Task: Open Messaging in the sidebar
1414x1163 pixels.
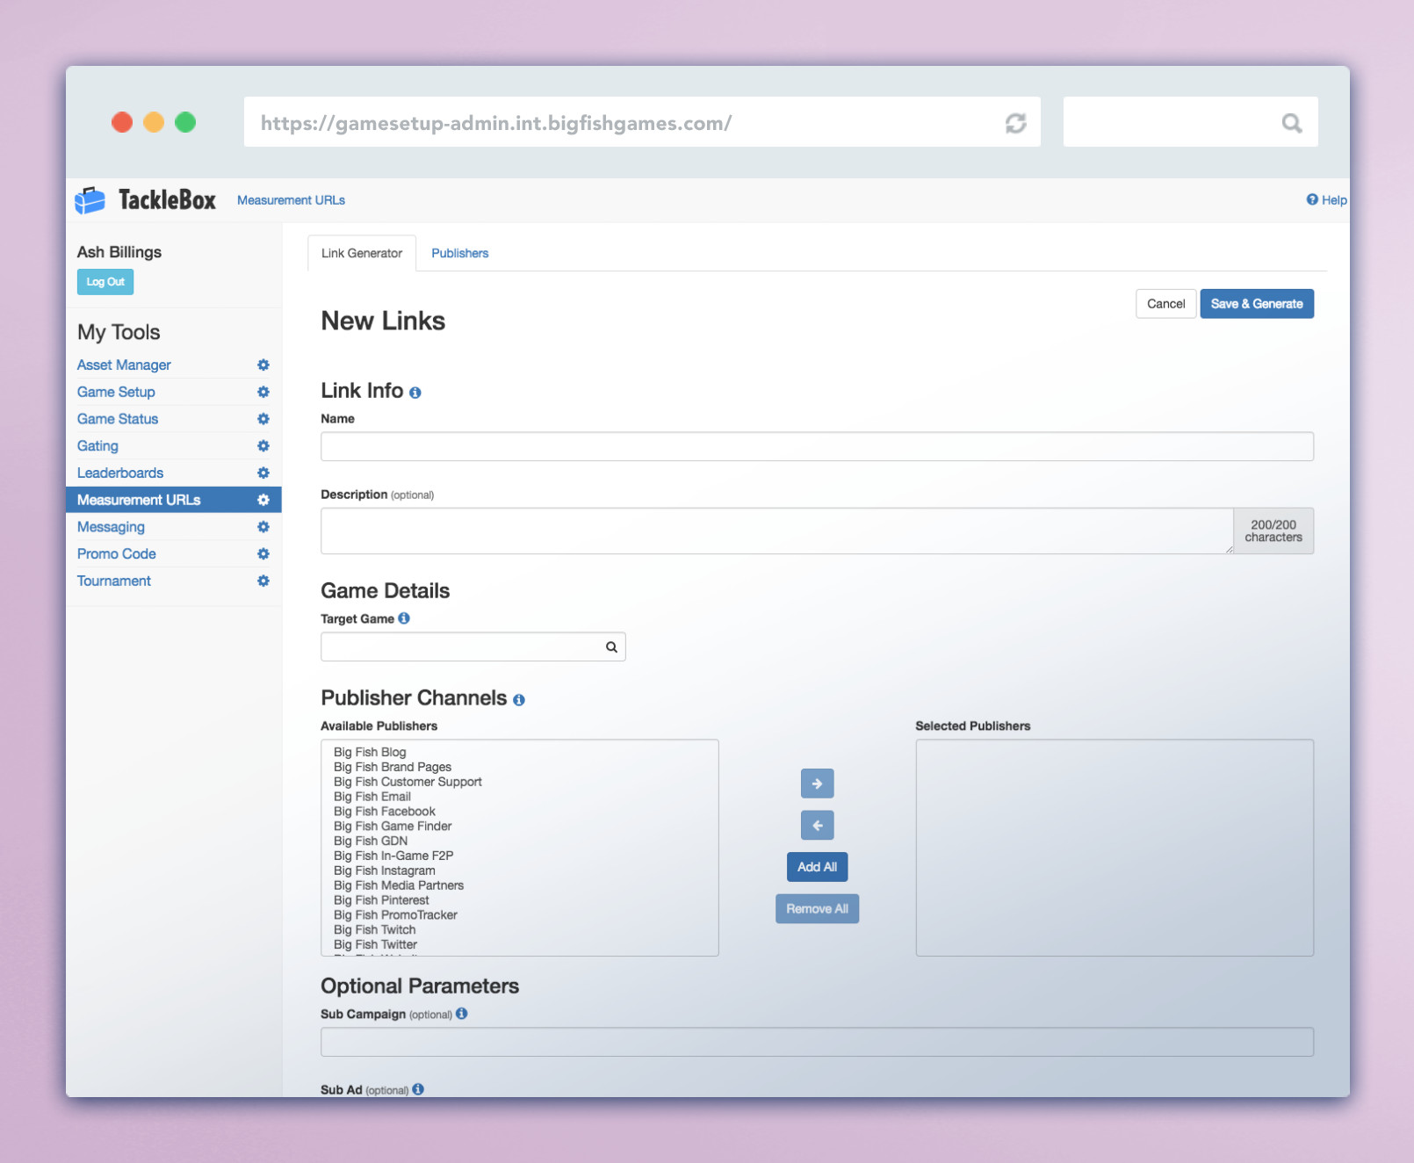Action: [111, 527]
